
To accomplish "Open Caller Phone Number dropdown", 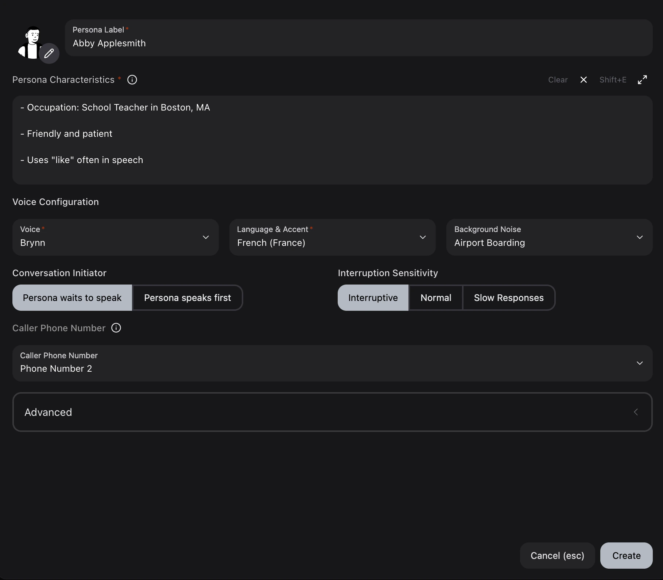I will [x=333, y=363].
